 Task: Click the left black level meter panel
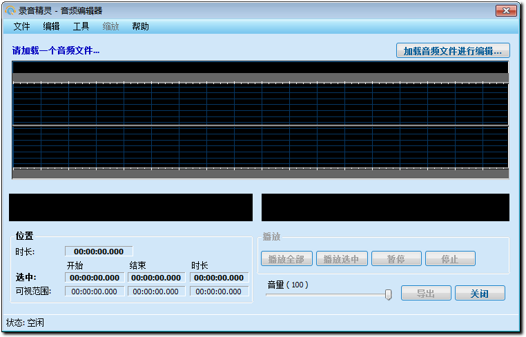click(x=131, y=207)
